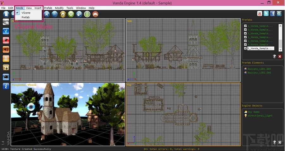Open the Tools menu
The image size is (285, 151).
(x=70, y=8)
